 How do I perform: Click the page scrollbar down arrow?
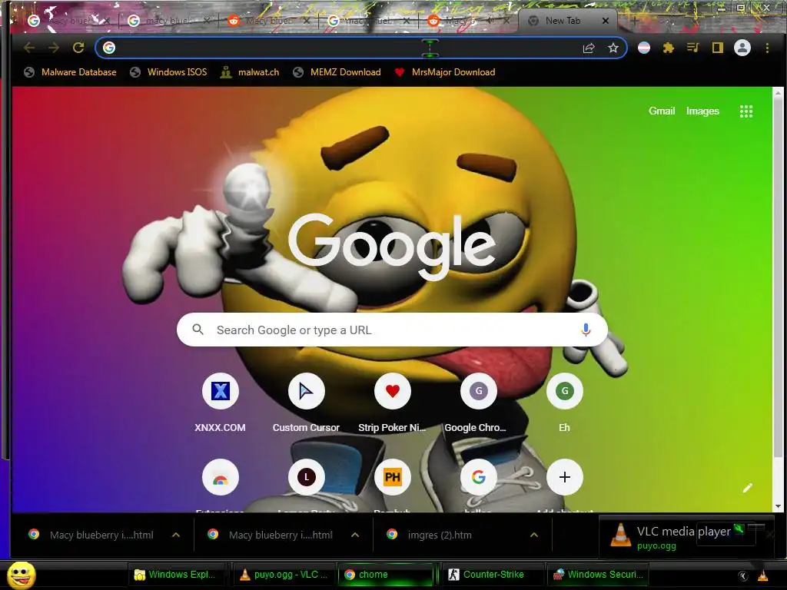click(779, 506)
